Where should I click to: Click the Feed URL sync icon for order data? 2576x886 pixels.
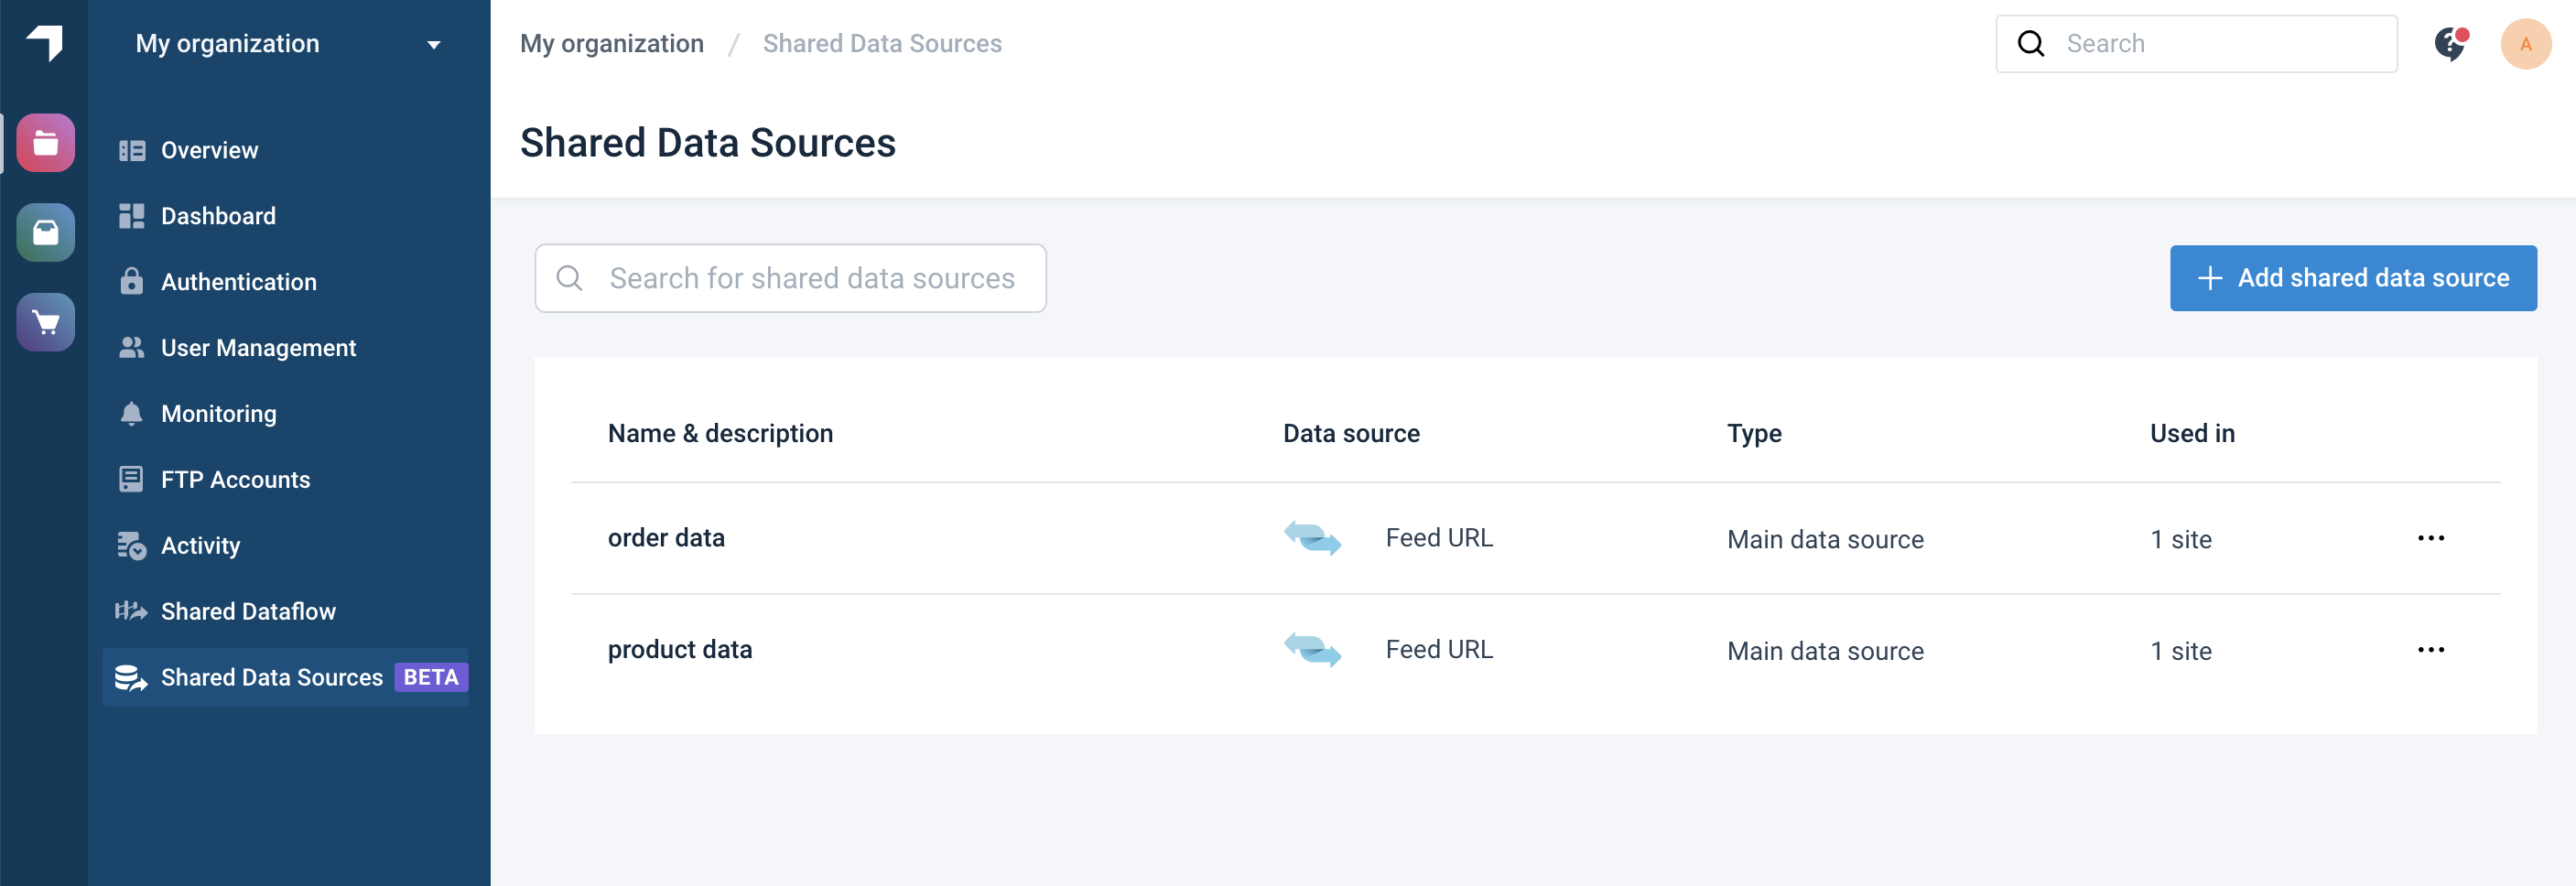(1312, 539)
